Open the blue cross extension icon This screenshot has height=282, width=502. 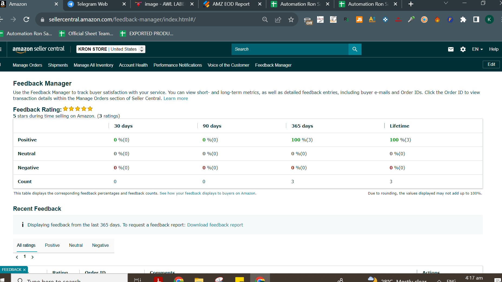click(x=385, y=20)
